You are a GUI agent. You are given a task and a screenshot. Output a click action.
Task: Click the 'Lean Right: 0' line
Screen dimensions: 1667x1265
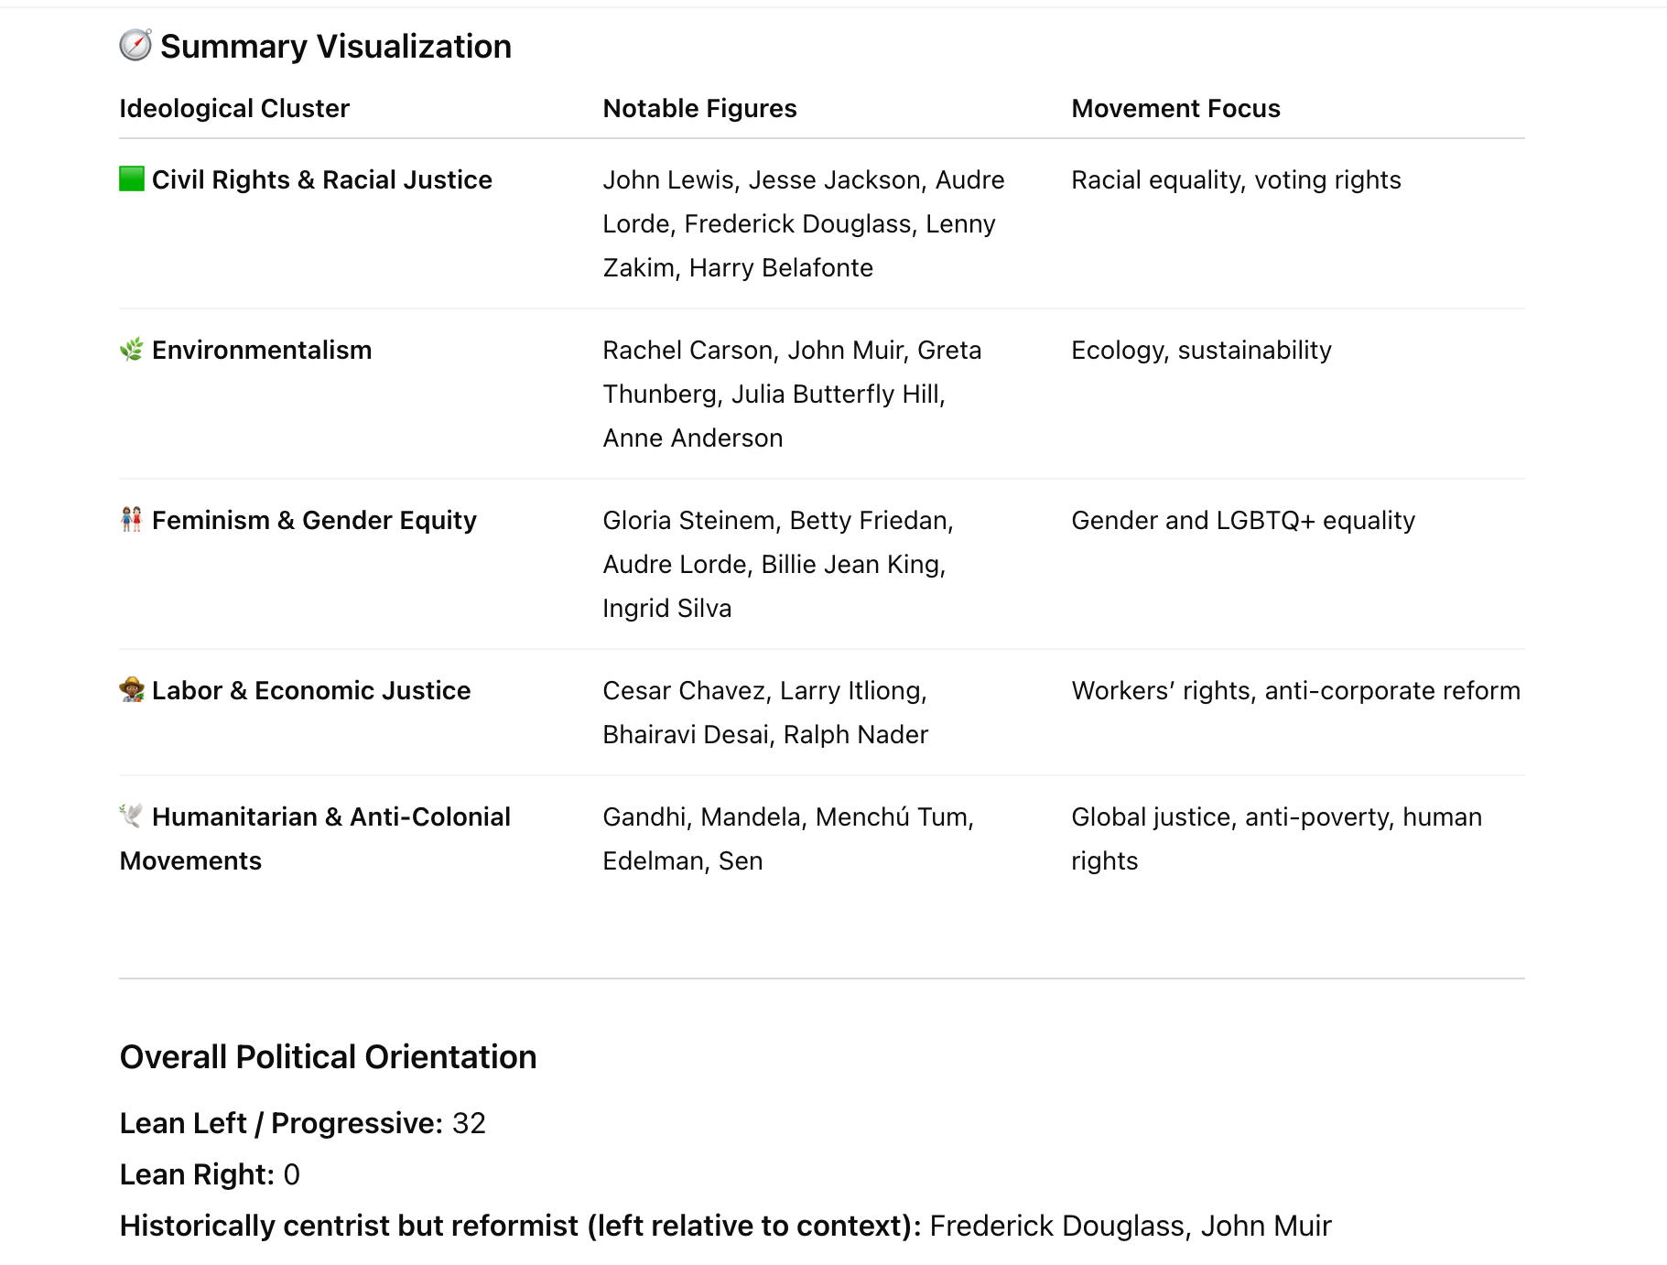click(210, 1174)
